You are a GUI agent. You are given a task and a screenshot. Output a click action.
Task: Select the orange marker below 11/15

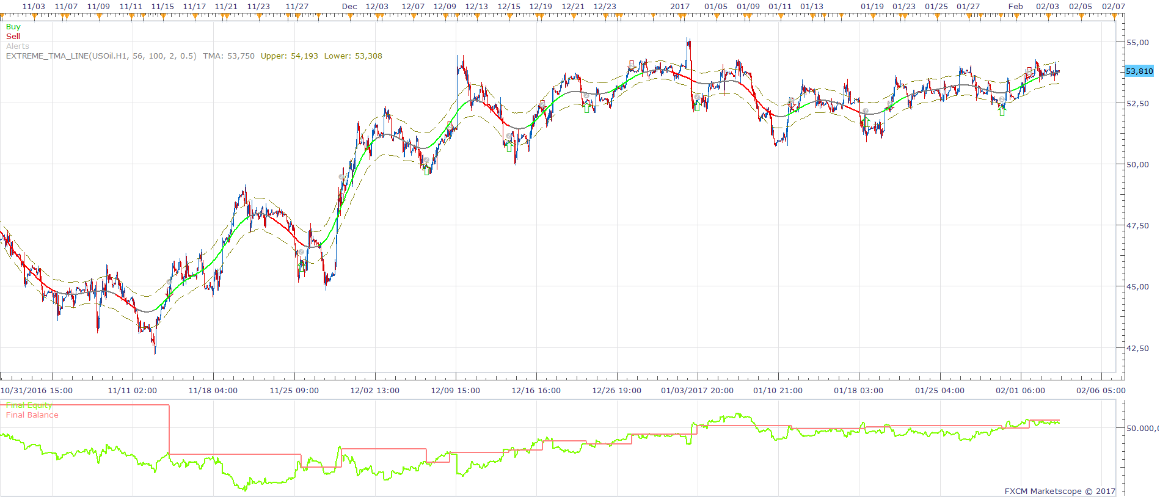162,17
